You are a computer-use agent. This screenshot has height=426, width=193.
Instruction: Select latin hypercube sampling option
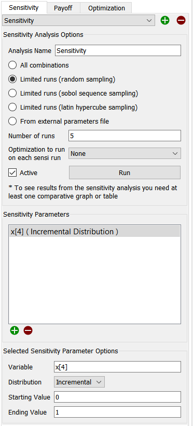coord(12,108)
